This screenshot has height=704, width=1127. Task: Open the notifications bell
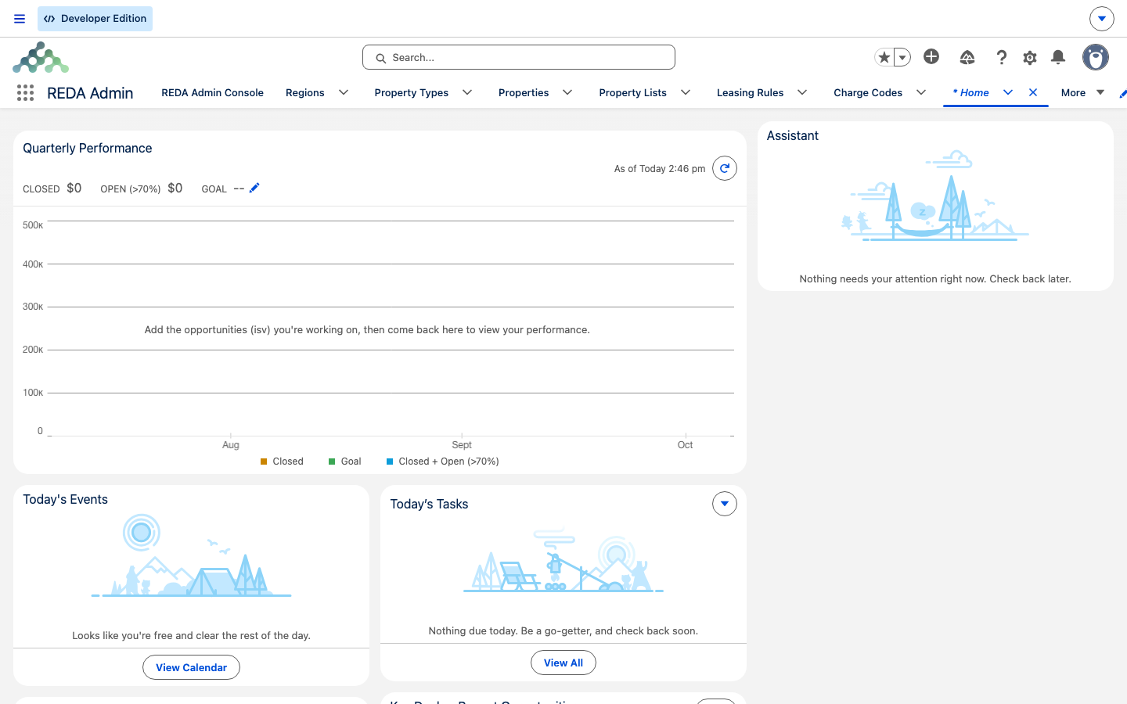[1058, 57]
